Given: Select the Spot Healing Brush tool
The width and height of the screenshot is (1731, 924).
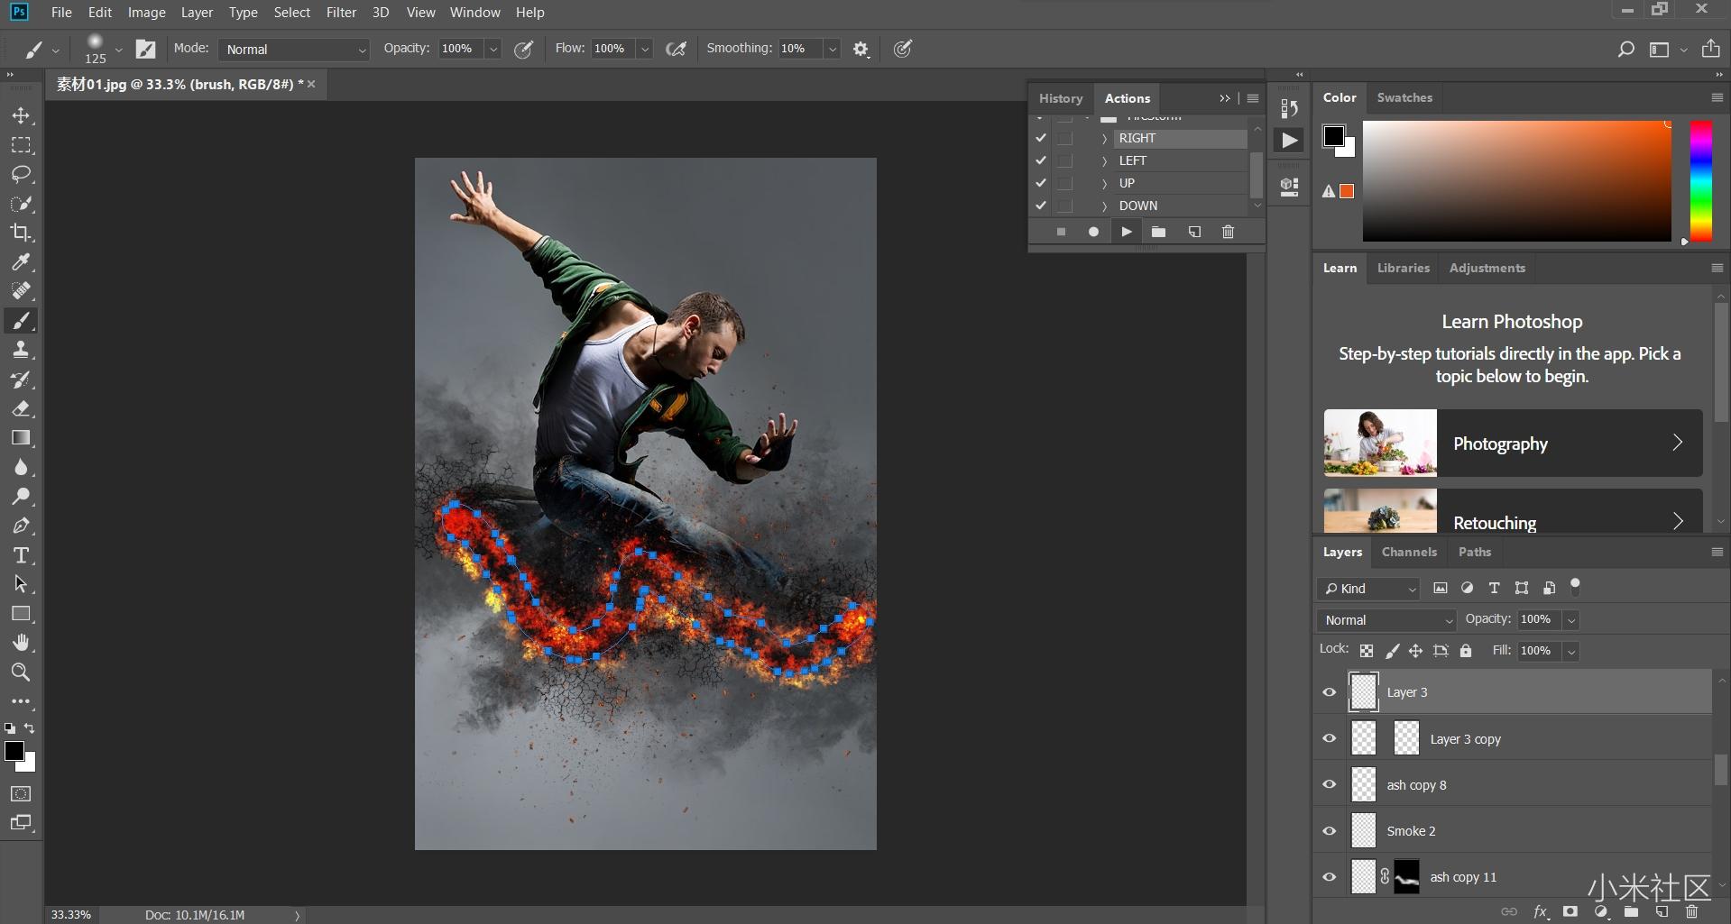Looking at the screenshot, I should pyautogui.click(x=22, y=291).
